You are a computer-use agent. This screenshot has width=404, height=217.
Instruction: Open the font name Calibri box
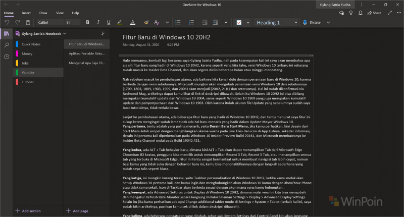(x=50, y=22)
